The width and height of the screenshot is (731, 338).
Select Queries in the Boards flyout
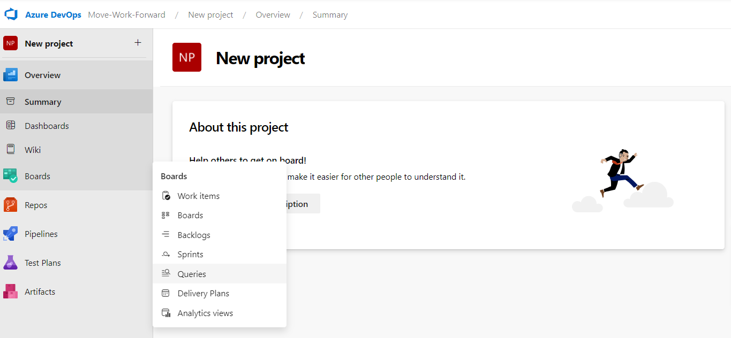pos(192,274)
